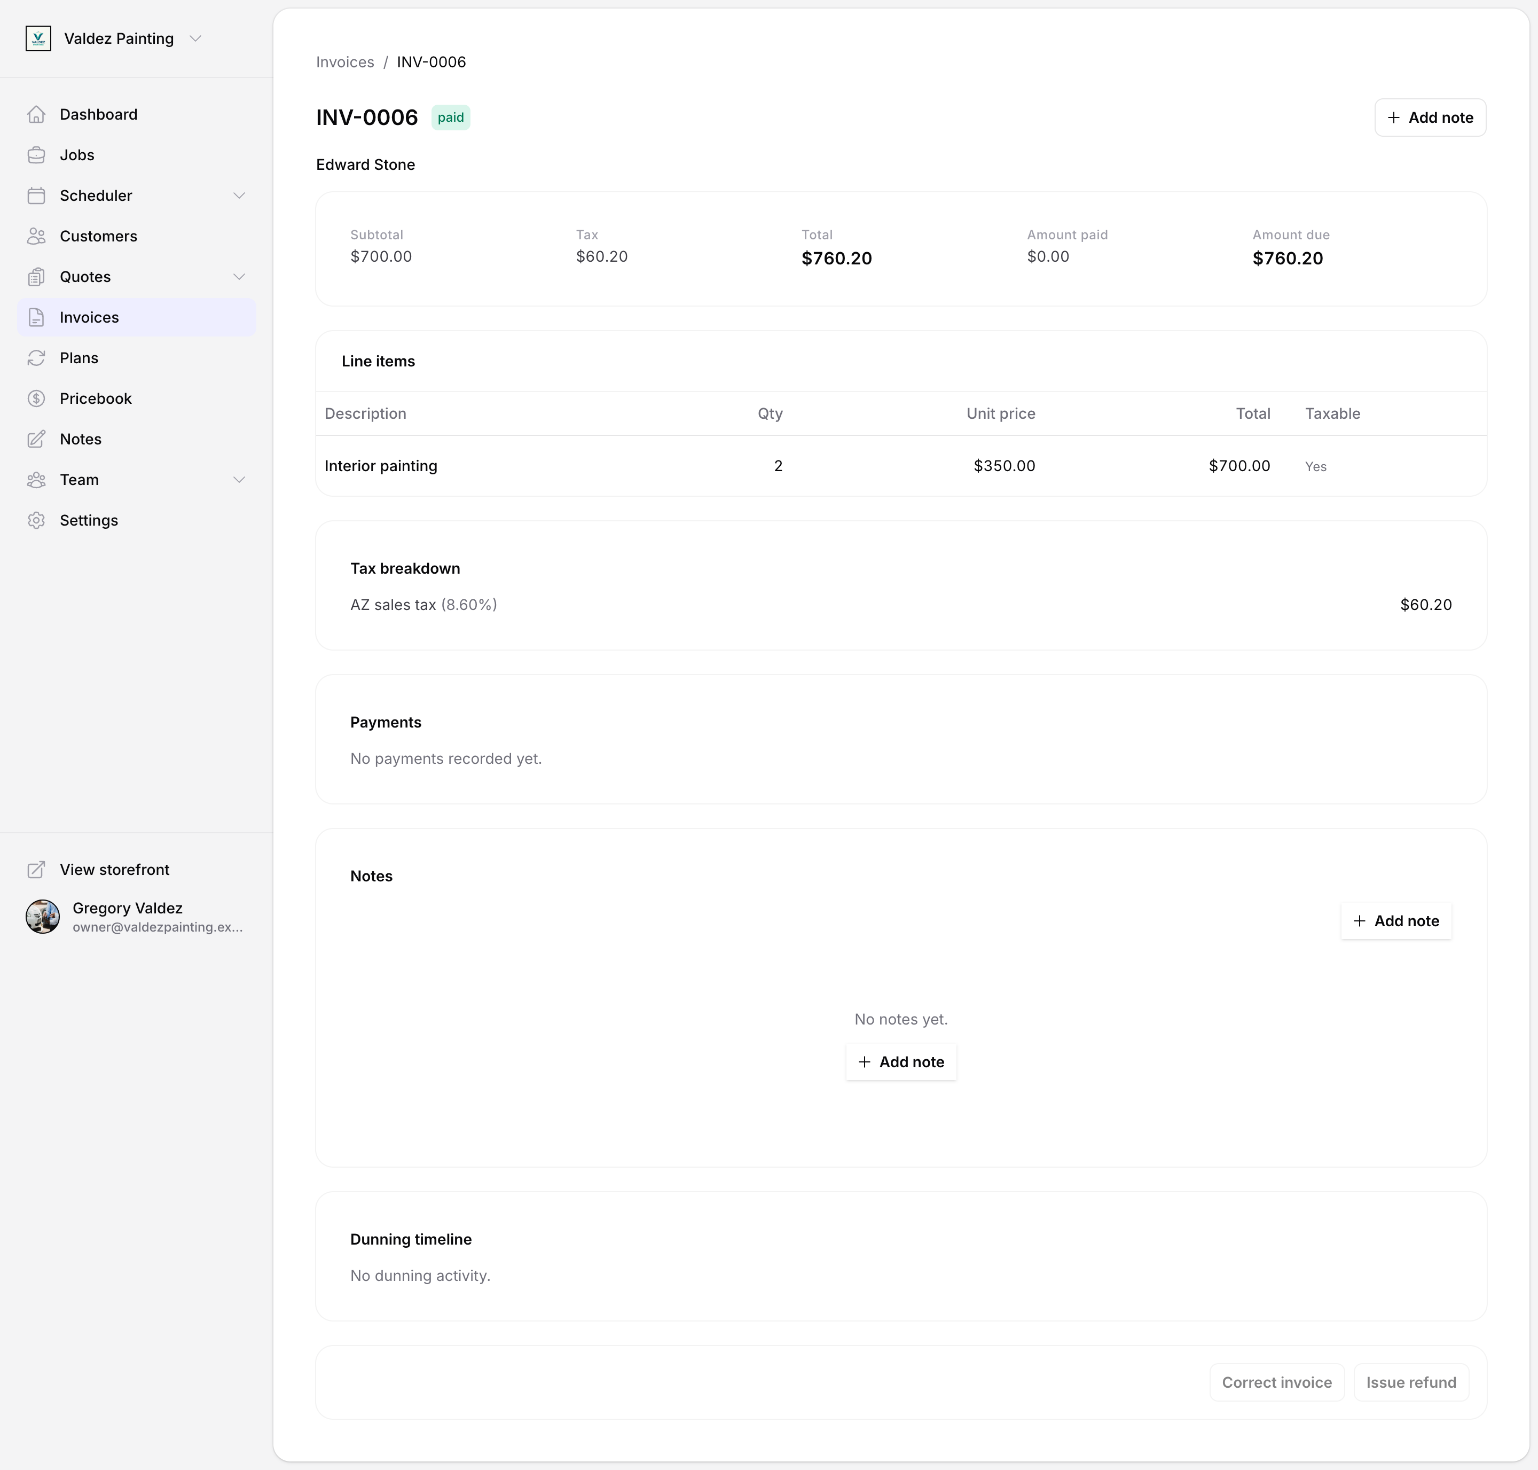This screenshot has width=1538, height=1470.
Task: Click the Taxable 'Yes' cell
Action: point(1315,467)
